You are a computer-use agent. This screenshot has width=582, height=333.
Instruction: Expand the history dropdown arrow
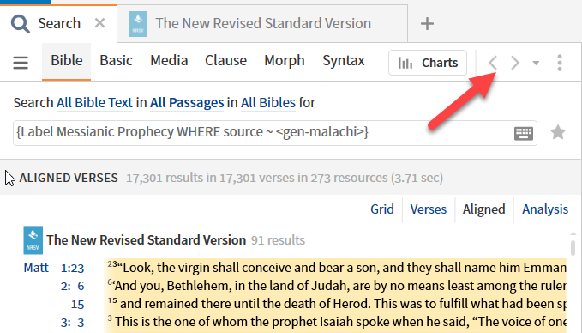pos(536,63)
